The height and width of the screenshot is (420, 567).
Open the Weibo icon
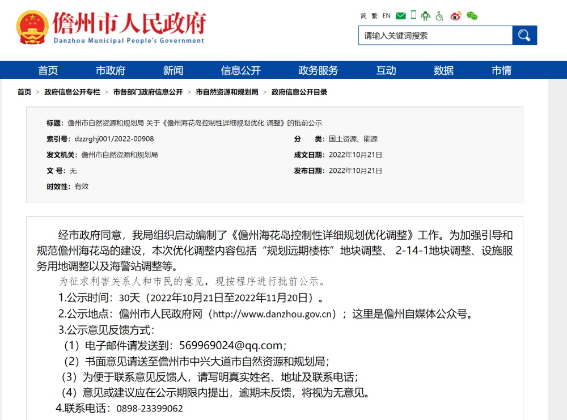tap(456, 16)
